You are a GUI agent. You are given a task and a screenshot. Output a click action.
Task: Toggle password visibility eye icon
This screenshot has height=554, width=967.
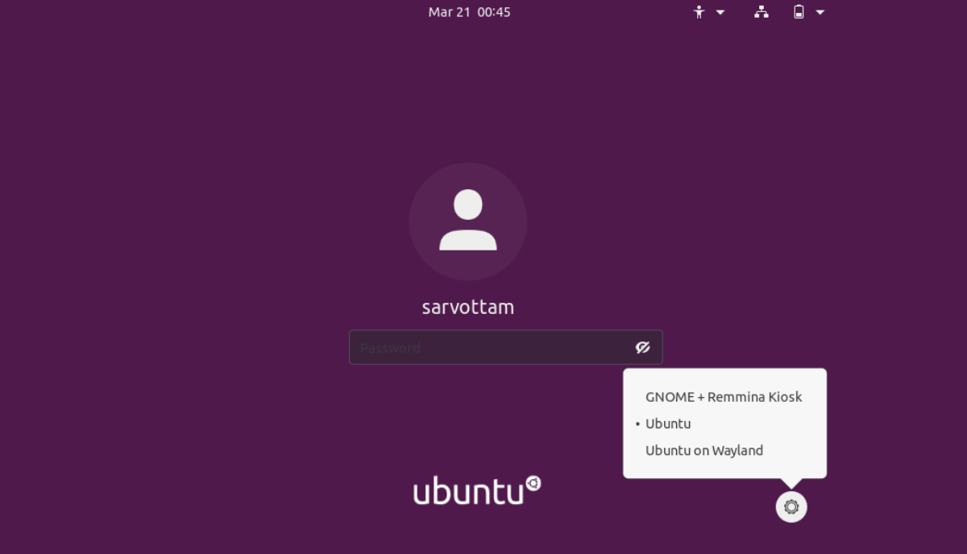click(642, 347)
